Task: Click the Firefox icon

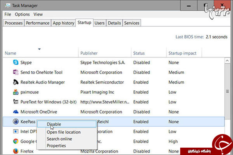Action: [16, 151]
